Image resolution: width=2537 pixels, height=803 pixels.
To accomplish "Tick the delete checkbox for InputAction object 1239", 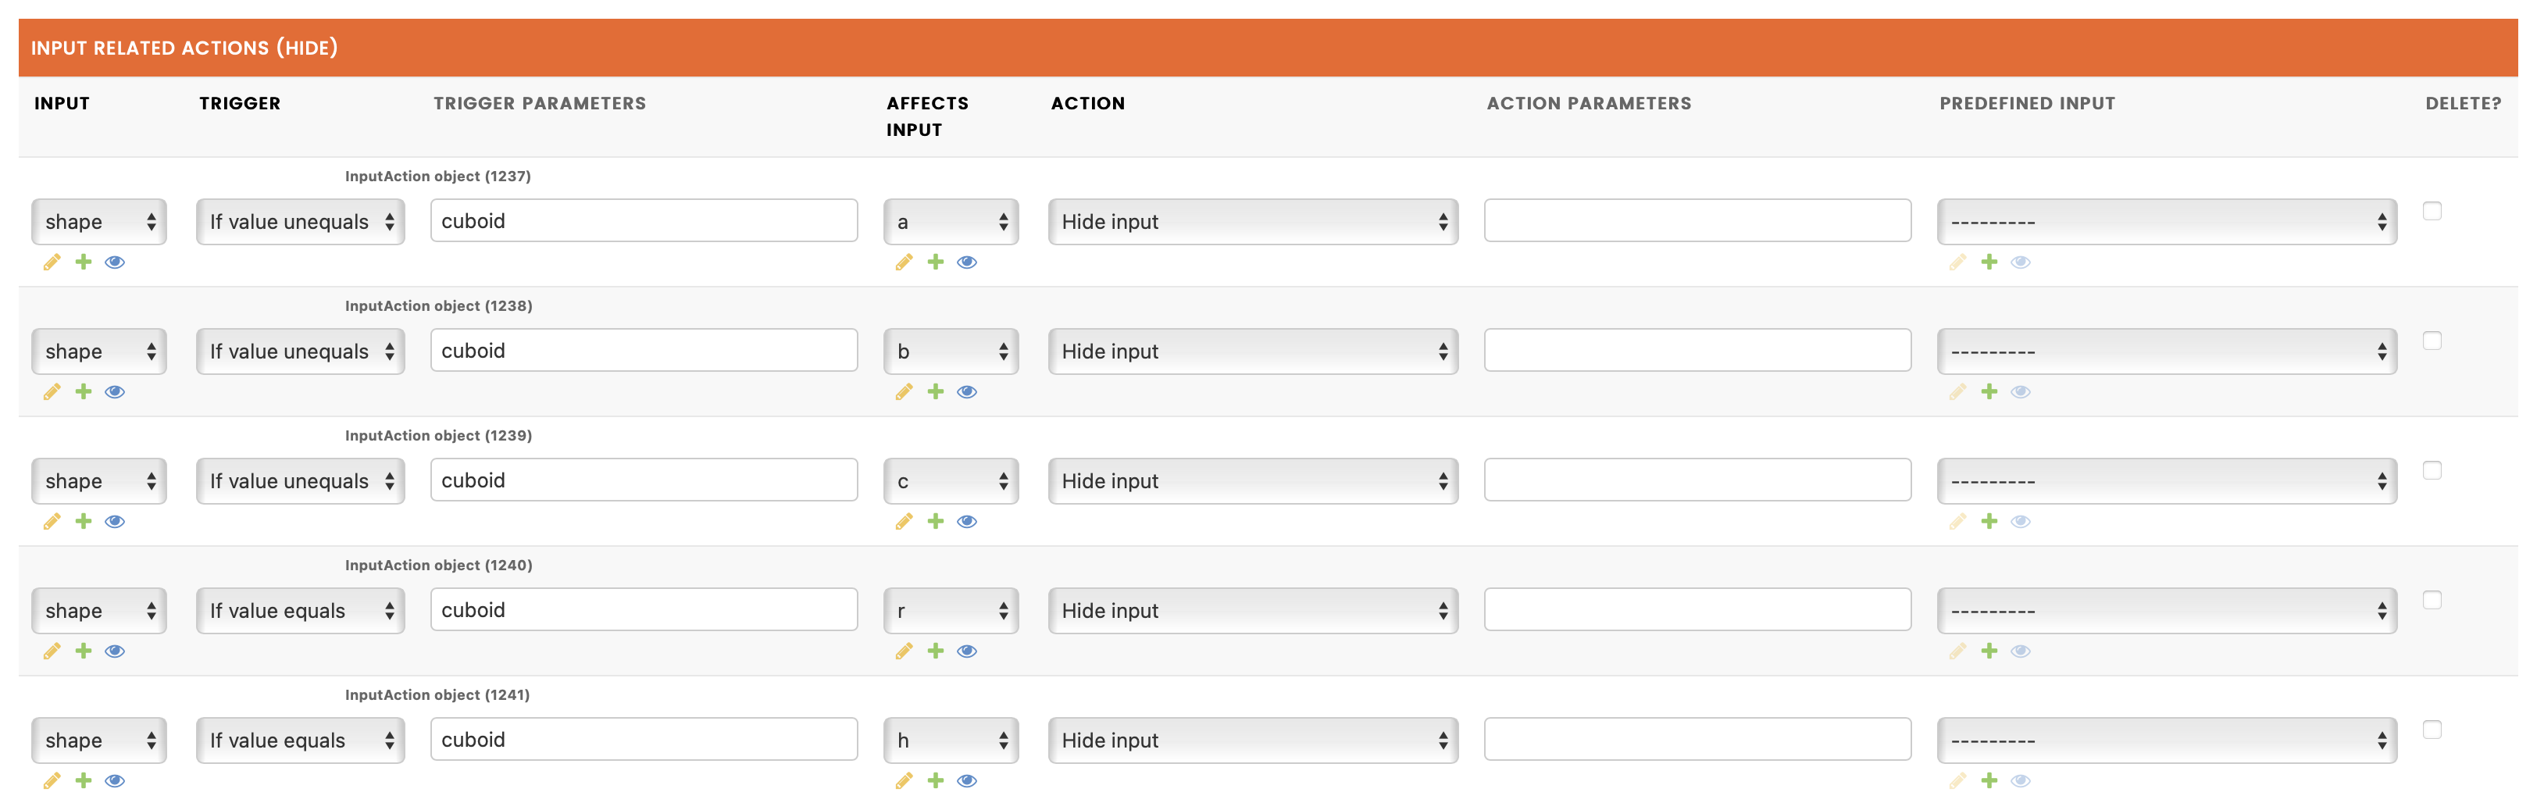I will [x=2432, y=471].
